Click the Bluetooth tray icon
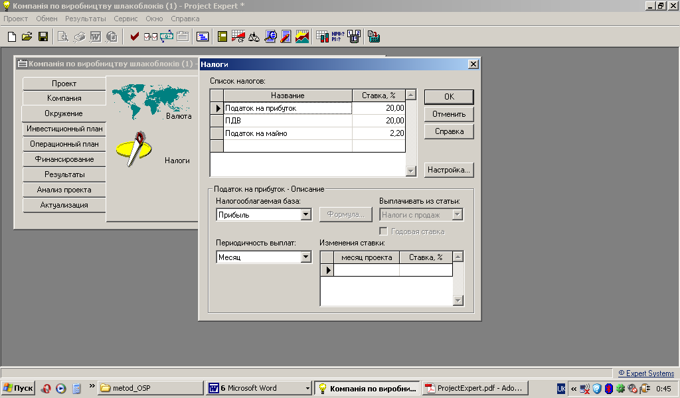The width and height of the screenshot is (680, 398). point(608,389)
